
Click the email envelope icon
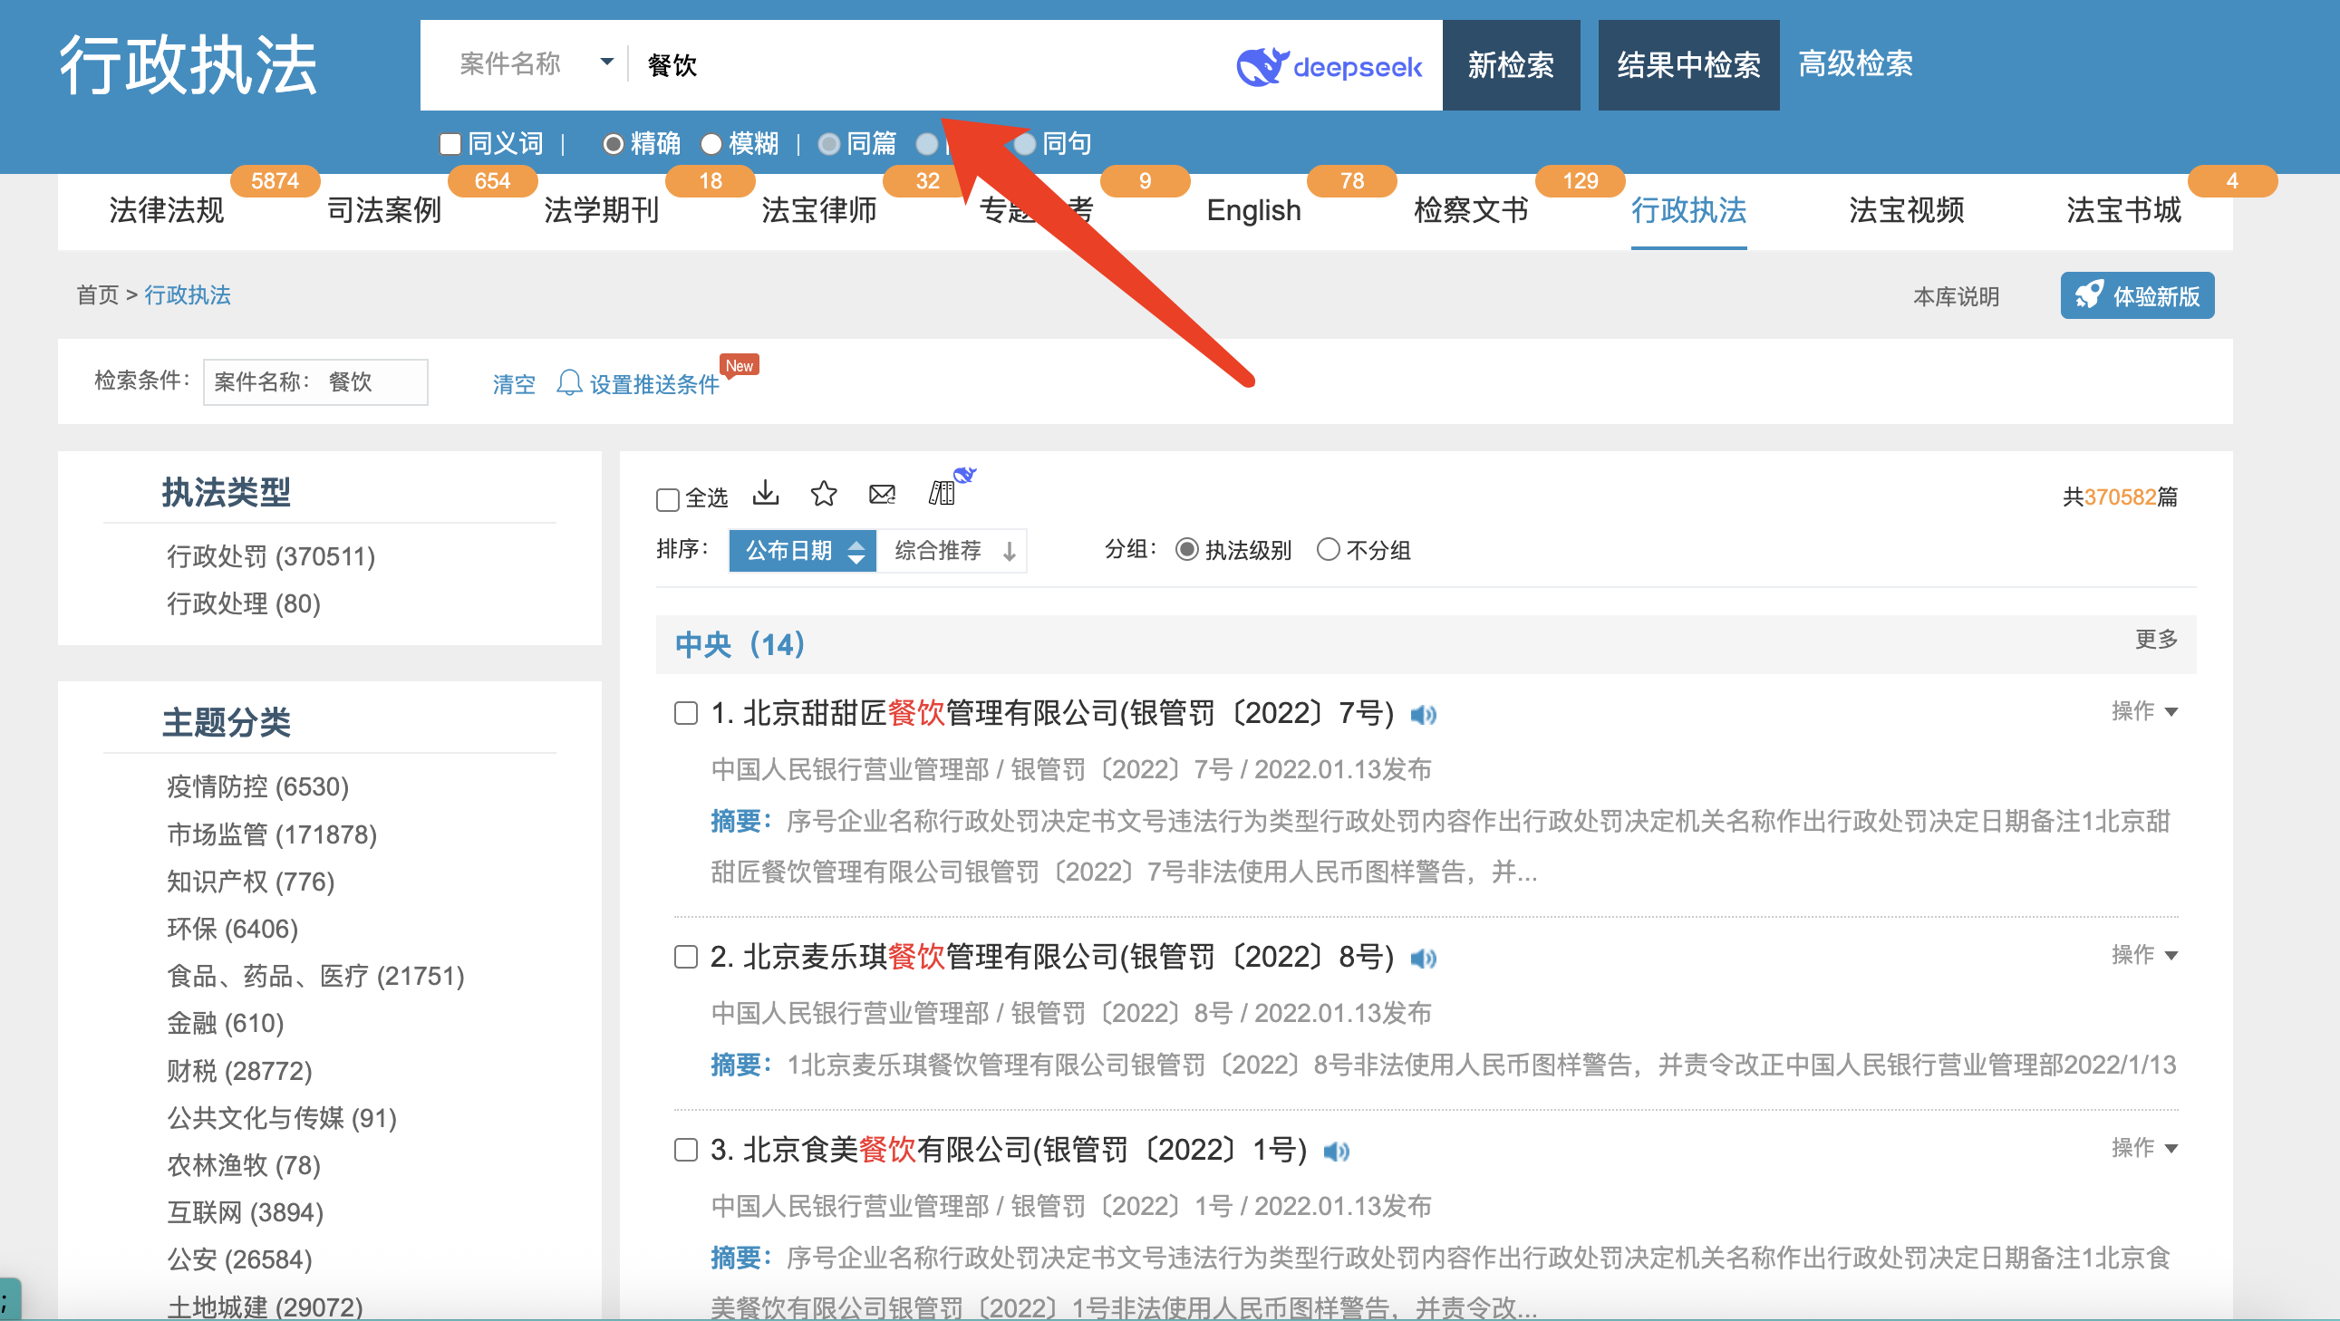(x=881, y=493)
